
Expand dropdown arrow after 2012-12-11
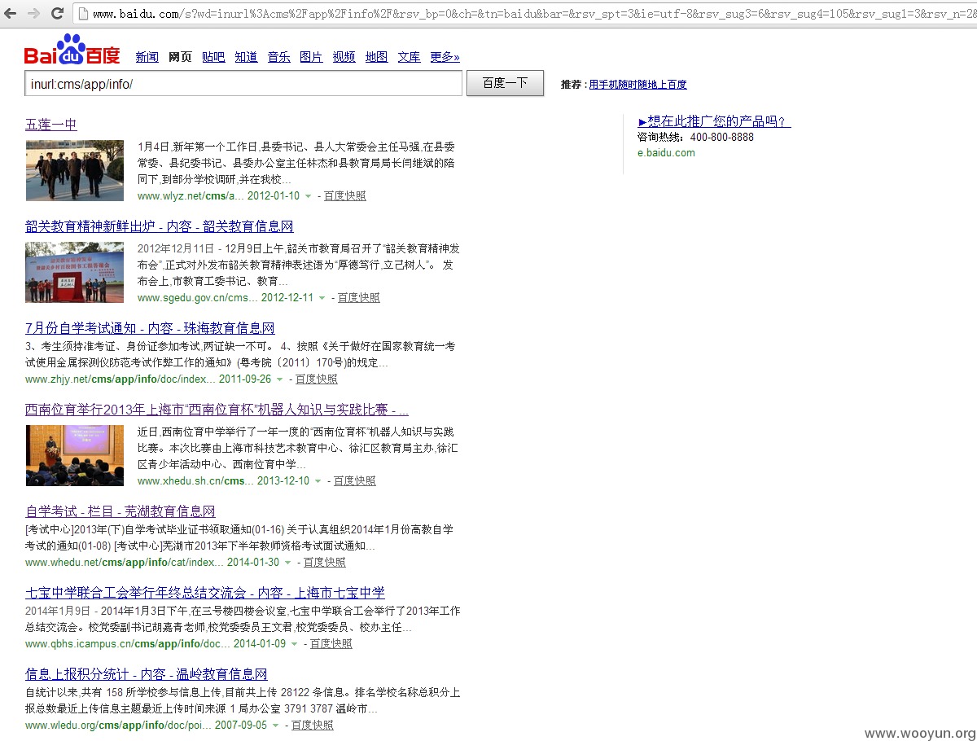(322, 298)
